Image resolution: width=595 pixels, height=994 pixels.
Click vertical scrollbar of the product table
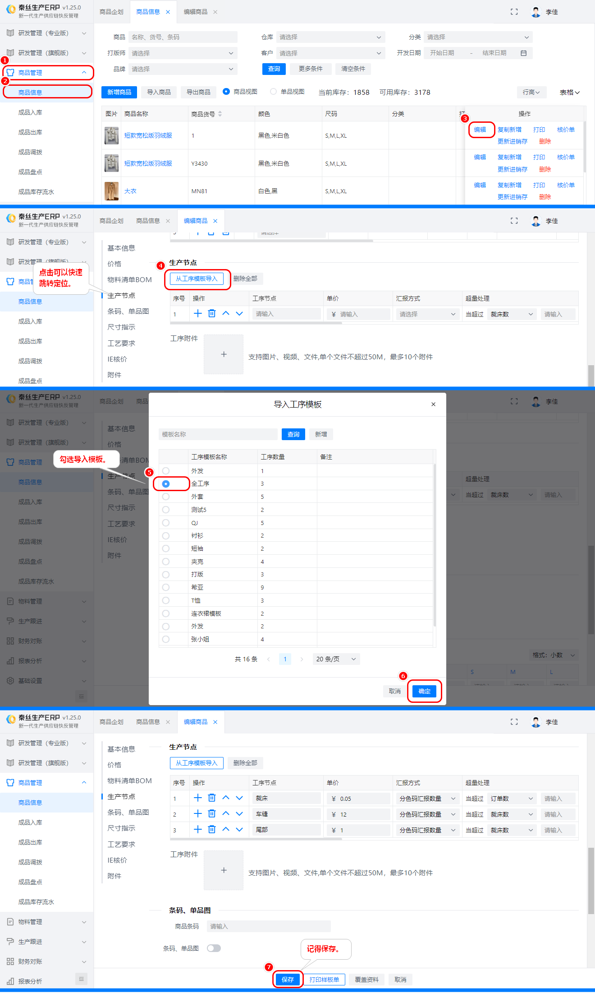pos(585,147)
